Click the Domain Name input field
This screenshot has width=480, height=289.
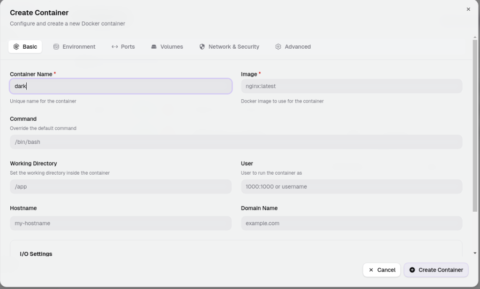point(352,223)
